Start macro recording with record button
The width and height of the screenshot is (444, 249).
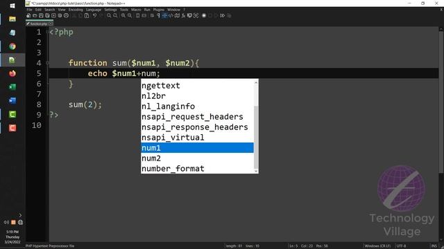click(x=203, y=15)
